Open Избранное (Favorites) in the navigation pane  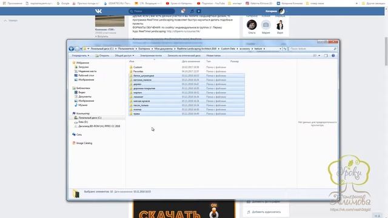point(82,63)
